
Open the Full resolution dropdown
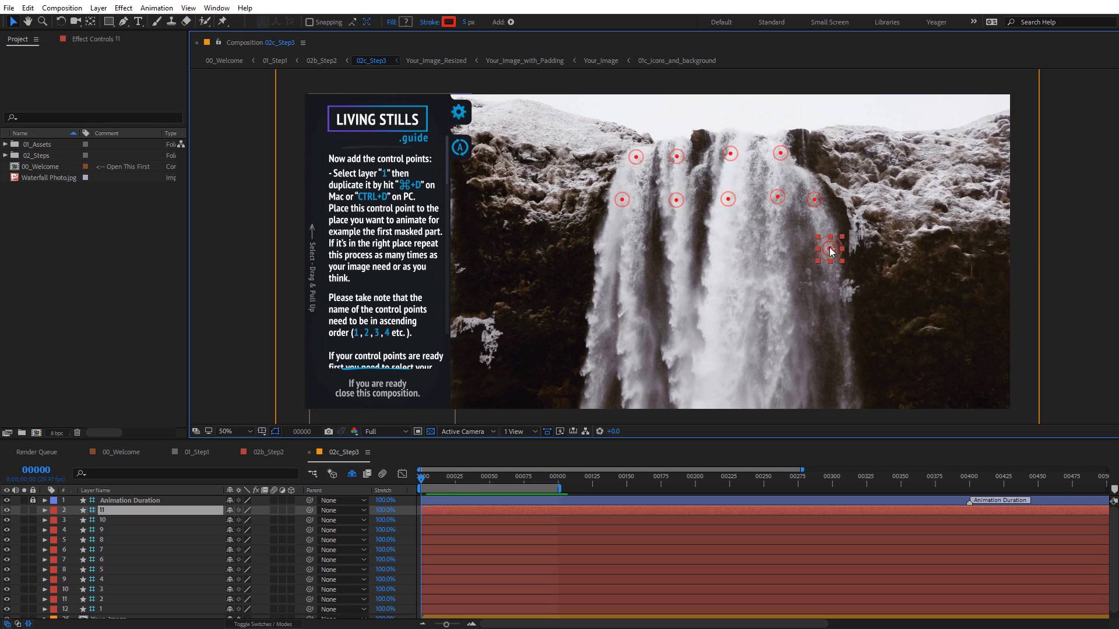point(386,432)
